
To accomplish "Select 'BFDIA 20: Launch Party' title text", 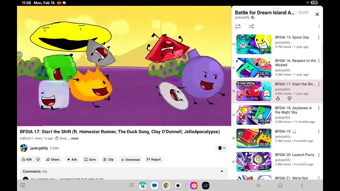I will coord(295,155).
